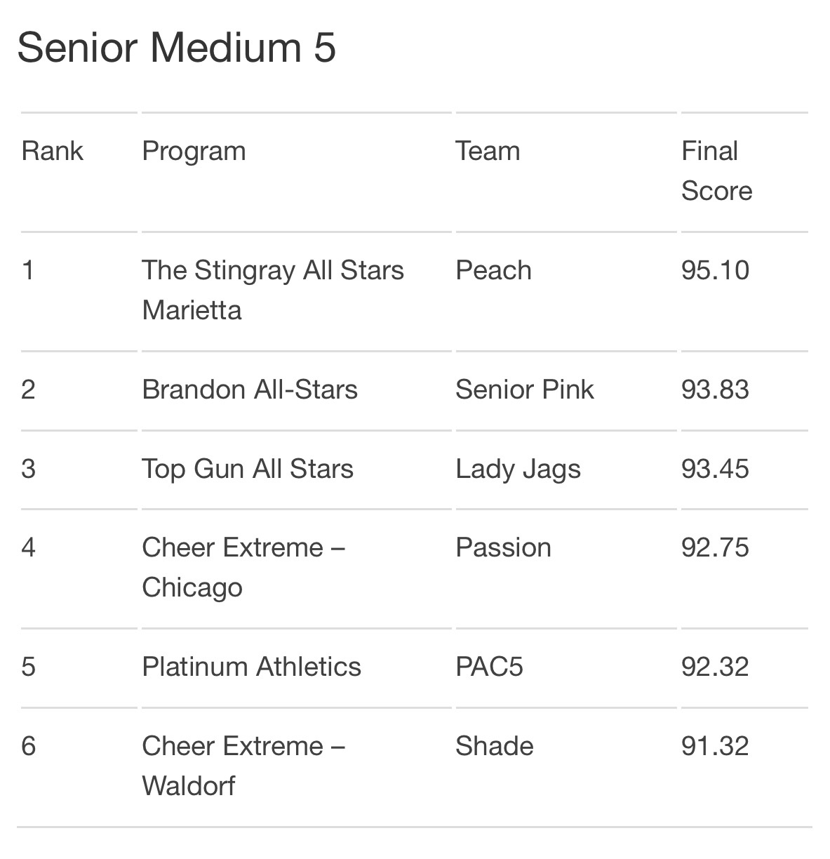Click the 95.10 final score

pyautogui.click(x=715, y=271)
